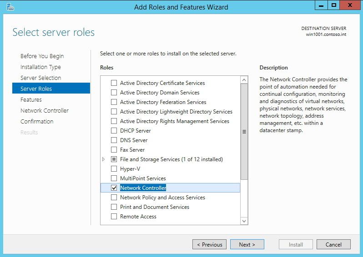This screenshot has height=257, width=363.
Task: Select the Server Roles step
Action: pyautogui.click(x=51, y=89)
